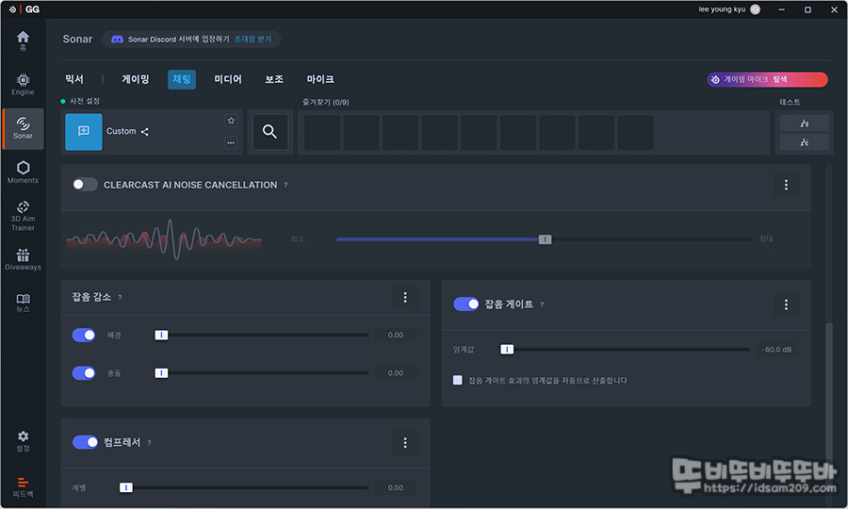Image resolution: width=848 pixels, height=509 pixels.
Task: Switch to the 게이밍 tab
Action: pos(135,79)
